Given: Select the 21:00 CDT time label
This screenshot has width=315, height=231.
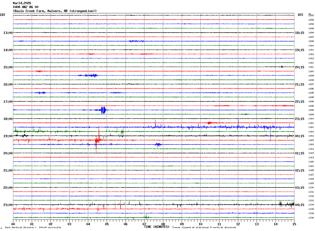Looking at the screenshot, I should (x=8, y=171).
